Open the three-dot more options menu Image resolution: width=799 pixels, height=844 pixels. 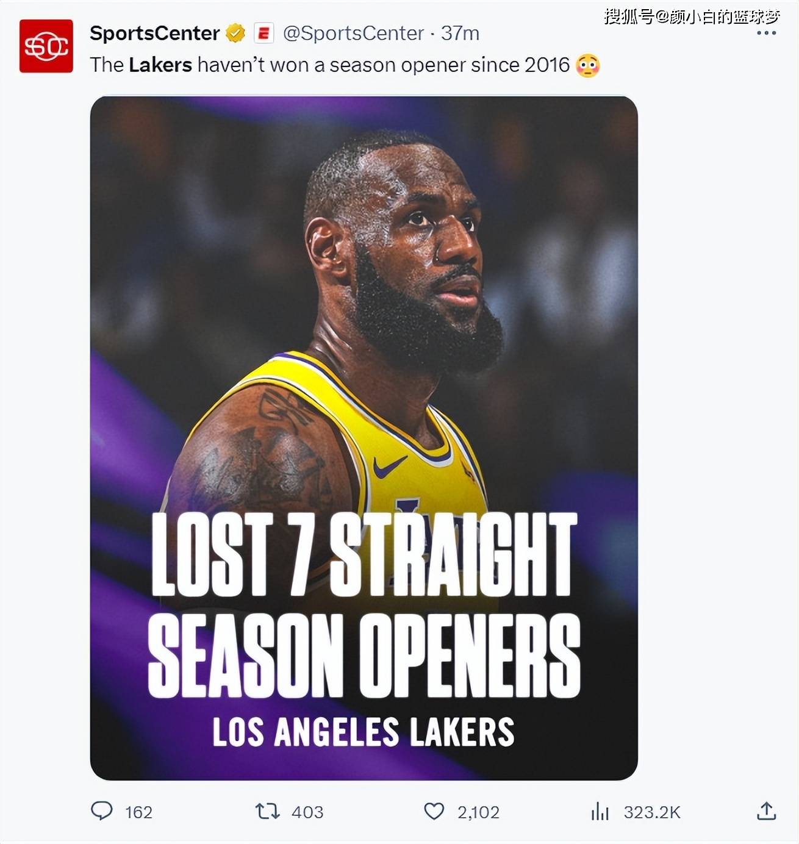(766, 33)
